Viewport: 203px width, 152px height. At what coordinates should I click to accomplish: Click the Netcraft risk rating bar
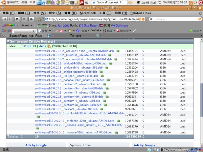tap(43, 25)
